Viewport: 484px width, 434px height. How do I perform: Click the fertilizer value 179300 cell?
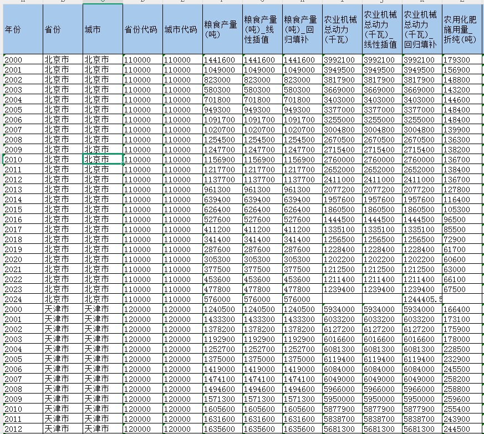462,60
